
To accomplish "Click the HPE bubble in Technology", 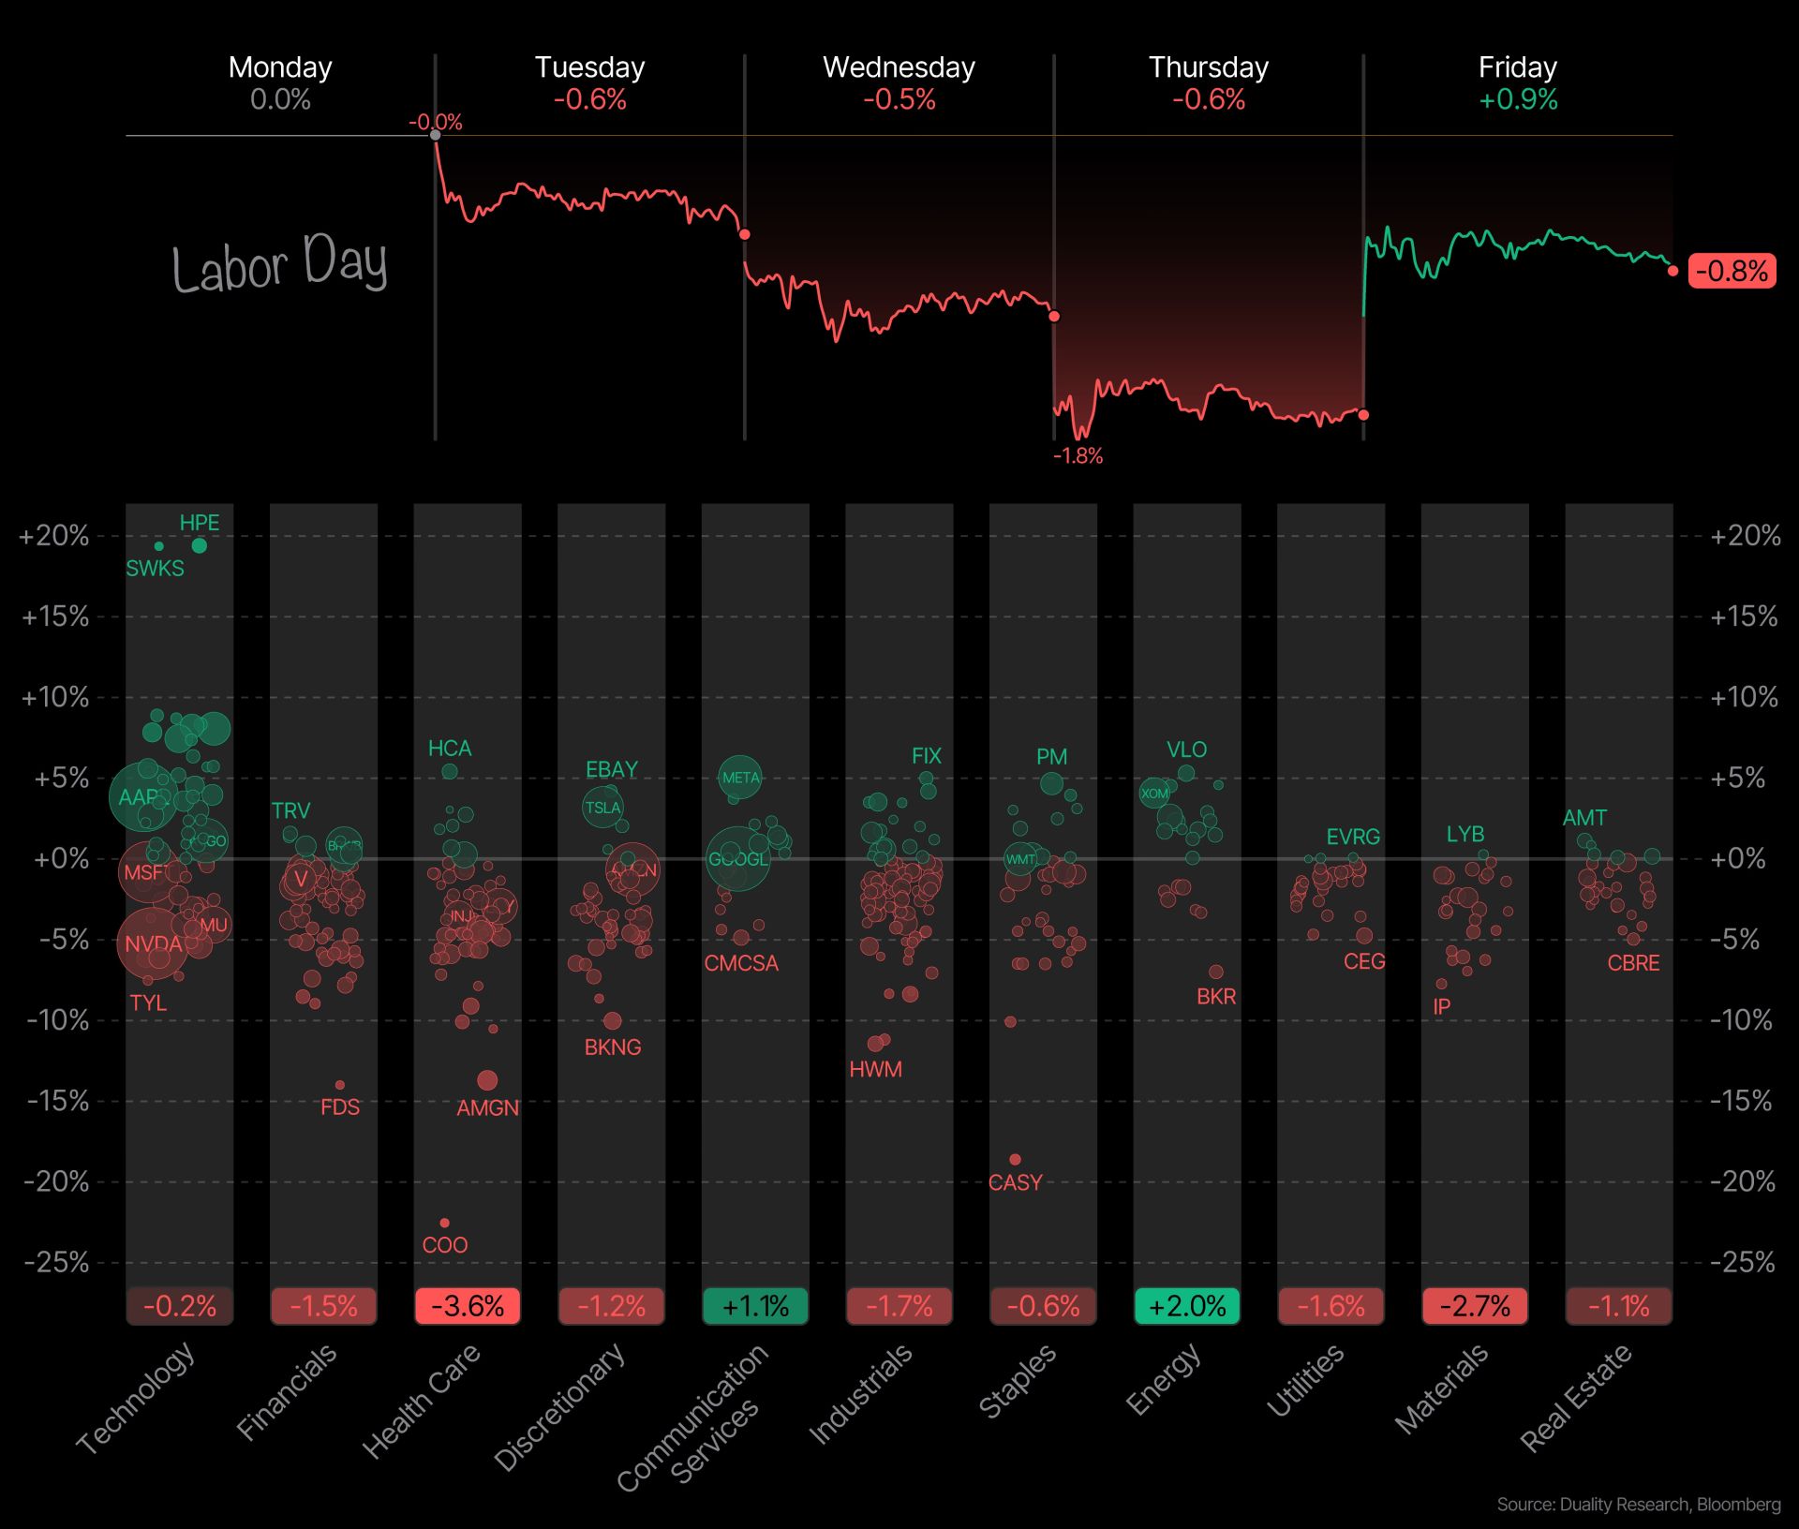I will tap(200, 545).
